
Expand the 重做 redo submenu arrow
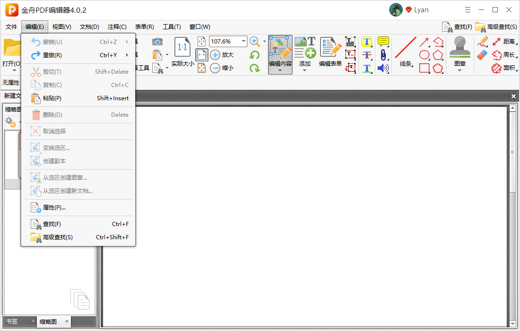click(x=127, y=55)
